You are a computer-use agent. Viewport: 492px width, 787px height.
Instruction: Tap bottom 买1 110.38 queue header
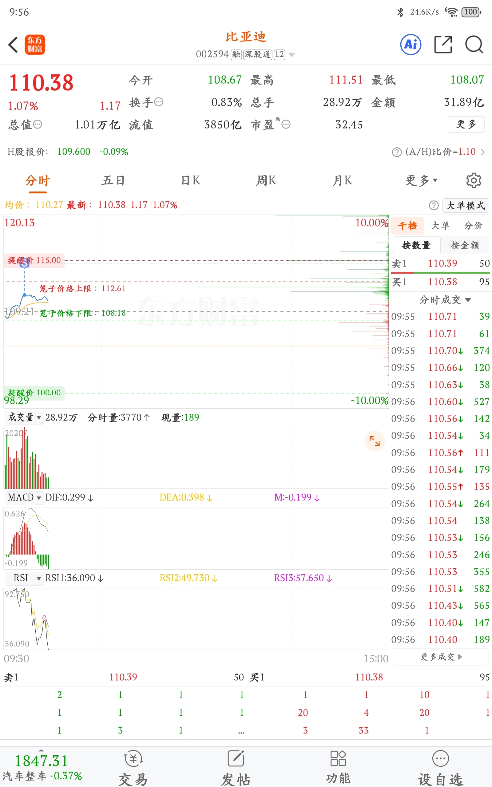[369, 677]
